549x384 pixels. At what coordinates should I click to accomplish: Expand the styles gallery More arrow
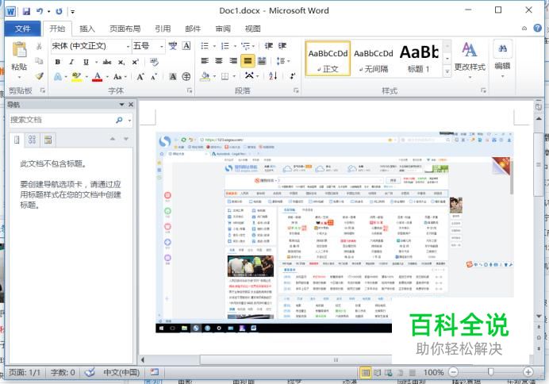click(x=447, y=71)
